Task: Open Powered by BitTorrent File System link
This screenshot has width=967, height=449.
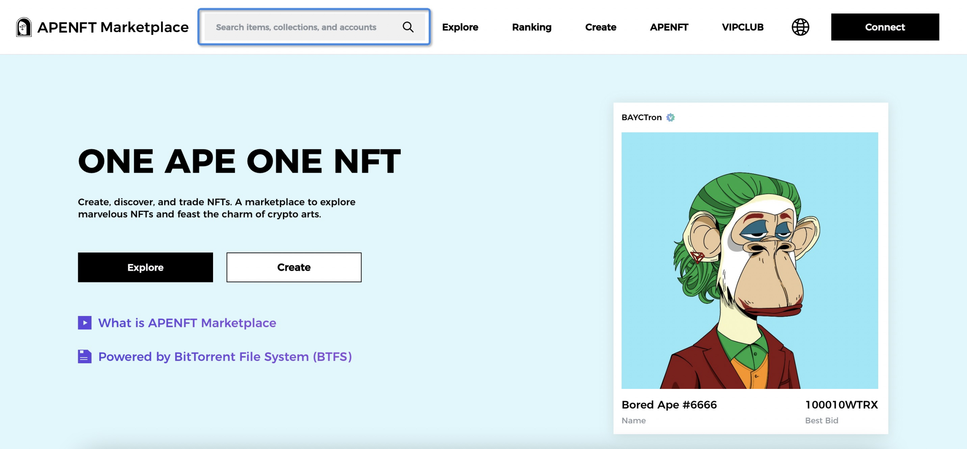Action: 225,356
